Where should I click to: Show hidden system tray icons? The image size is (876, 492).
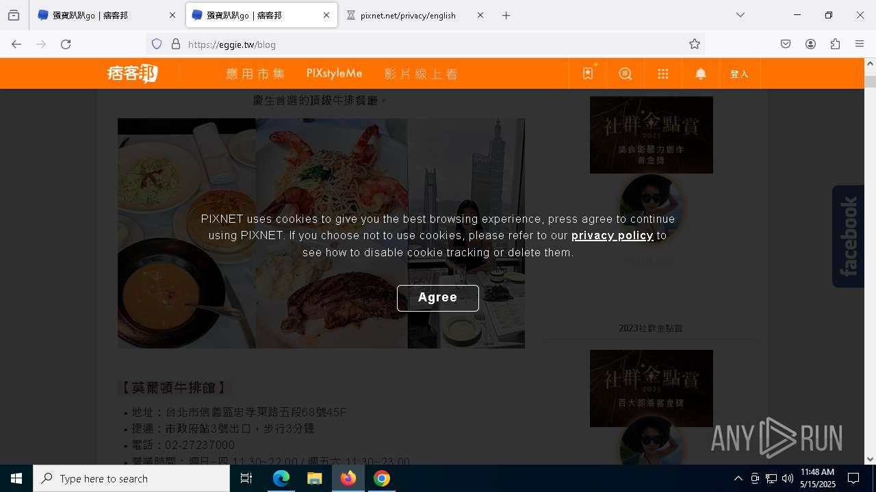[x=738, y=478]
